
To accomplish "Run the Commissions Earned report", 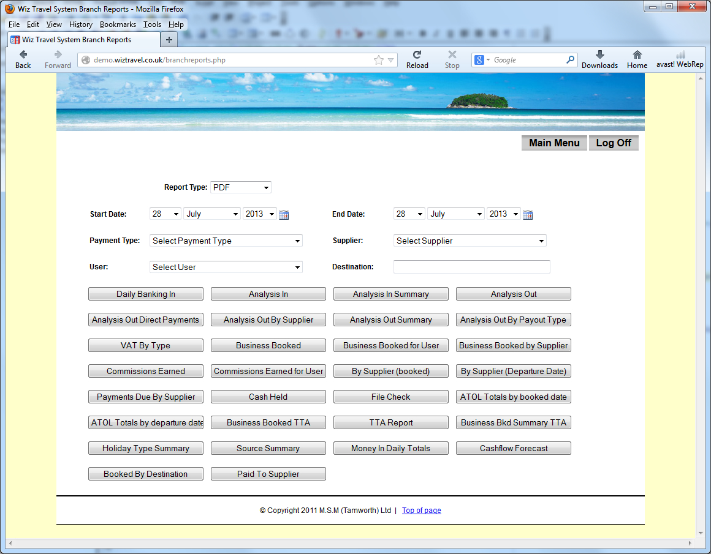I will [145, 371].
